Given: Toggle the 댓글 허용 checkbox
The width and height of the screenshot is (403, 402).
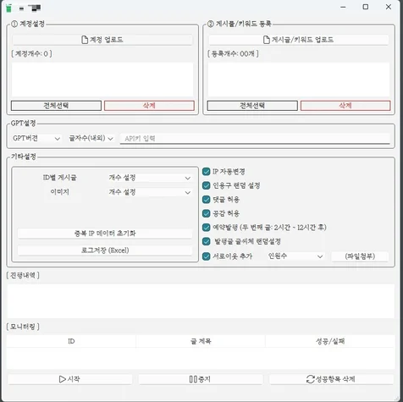Looking at the screenshot, I should [x=207, y=200].
